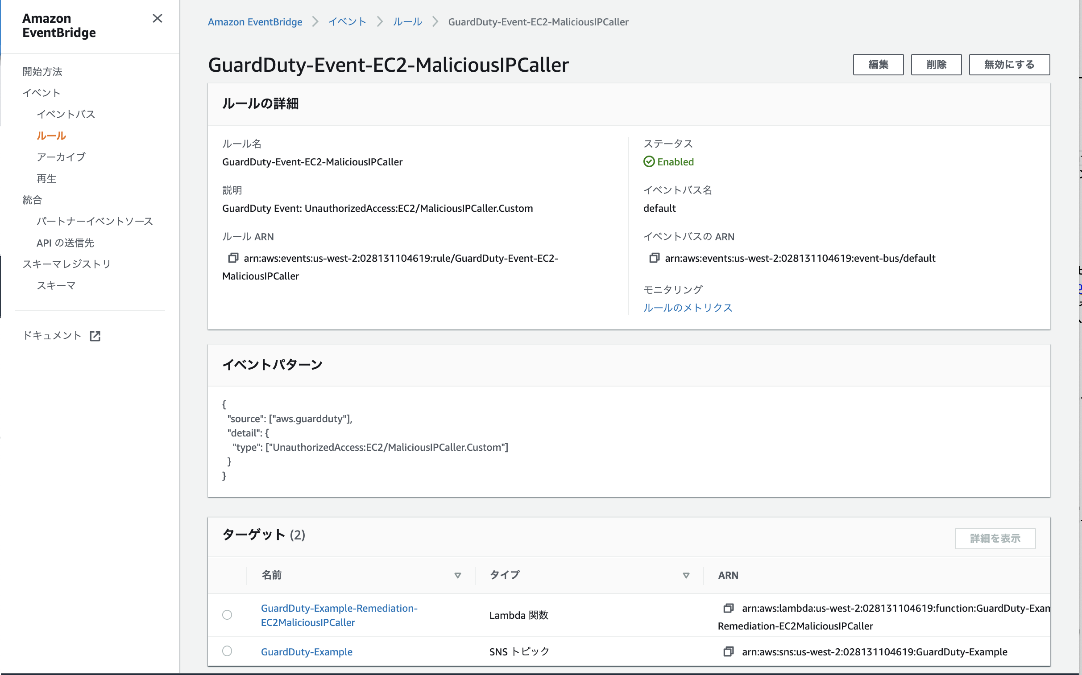Screen dimensions: 1082x675
Task: Sort targets by 名前 column arrow
Action: point(458,576)
